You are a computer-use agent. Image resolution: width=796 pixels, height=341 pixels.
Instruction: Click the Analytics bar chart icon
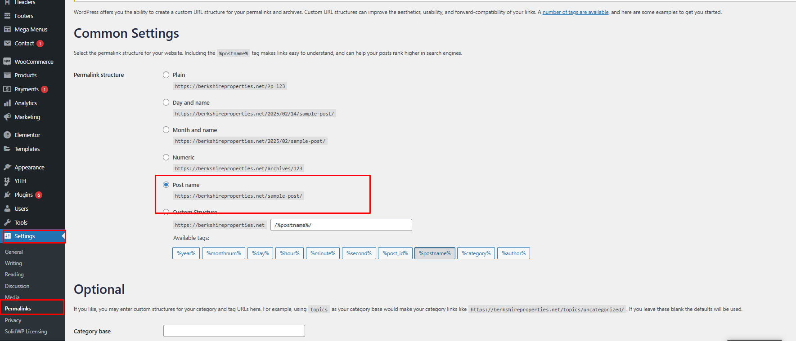tap(7, 103)
